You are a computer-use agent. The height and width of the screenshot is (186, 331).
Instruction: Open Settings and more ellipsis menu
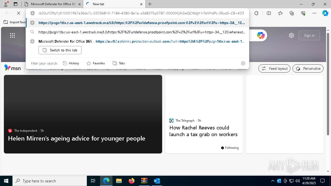[314, 13]
